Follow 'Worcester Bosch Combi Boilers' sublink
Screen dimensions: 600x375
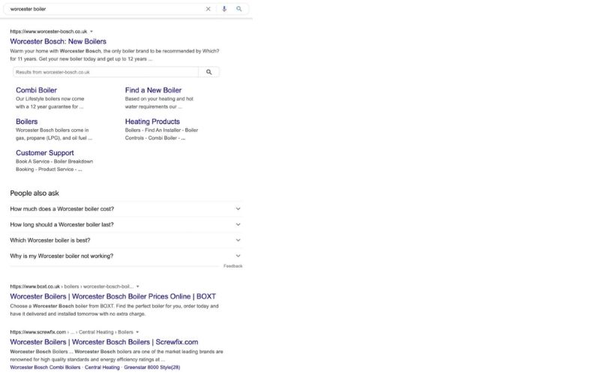point(45,367)
